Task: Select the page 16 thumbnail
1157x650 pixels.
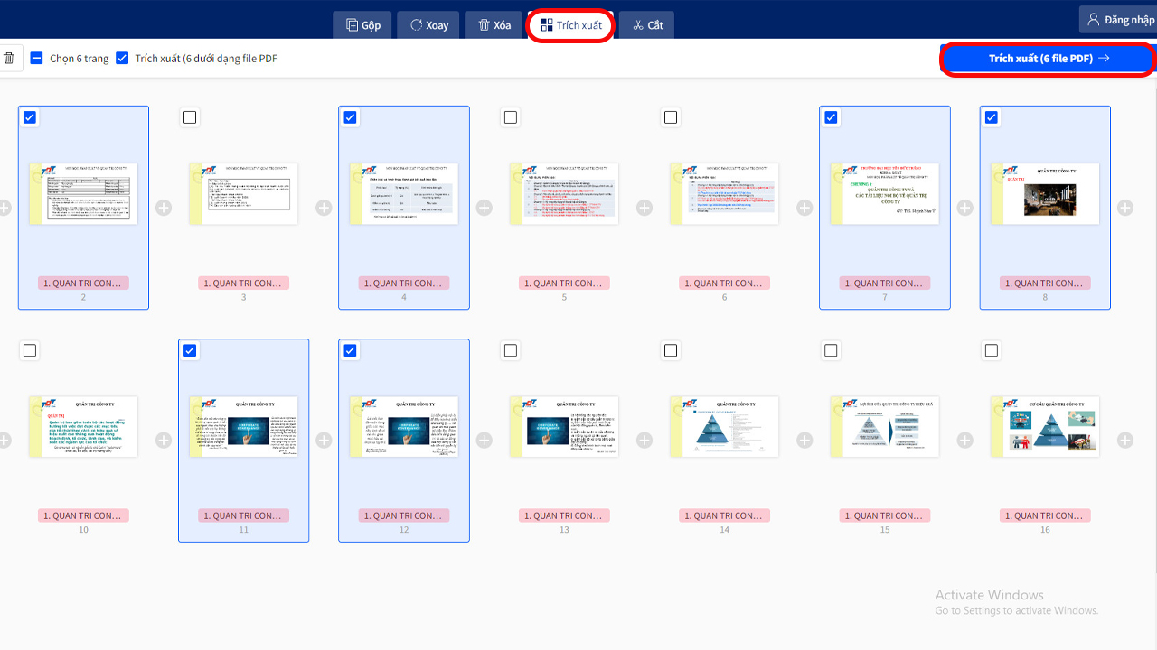Action: 1045,426
